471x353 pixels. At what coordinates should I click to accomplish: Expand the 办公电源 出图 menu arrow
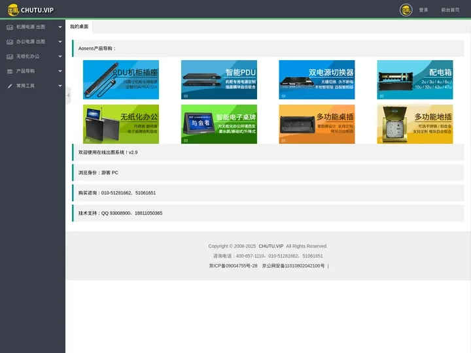pyautogui.click(x=60, y=42)
